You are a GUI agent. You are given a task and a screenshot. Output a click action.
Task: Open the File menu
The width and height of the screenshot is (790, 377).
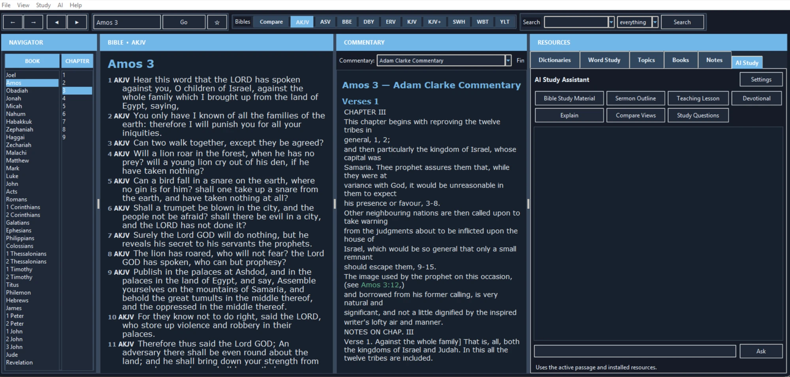[x=6, y=5]
